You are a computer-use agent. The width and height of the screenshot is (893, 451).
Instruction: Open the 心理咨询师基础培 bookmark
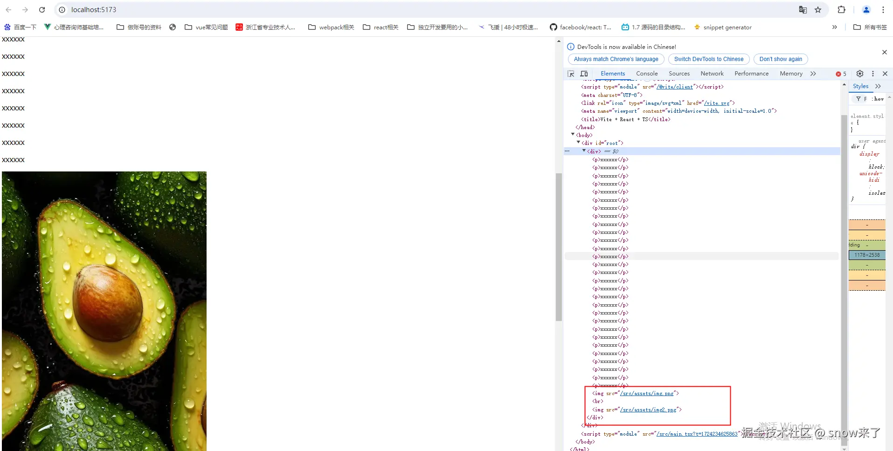pyautogui.click(x=74, y=27)
